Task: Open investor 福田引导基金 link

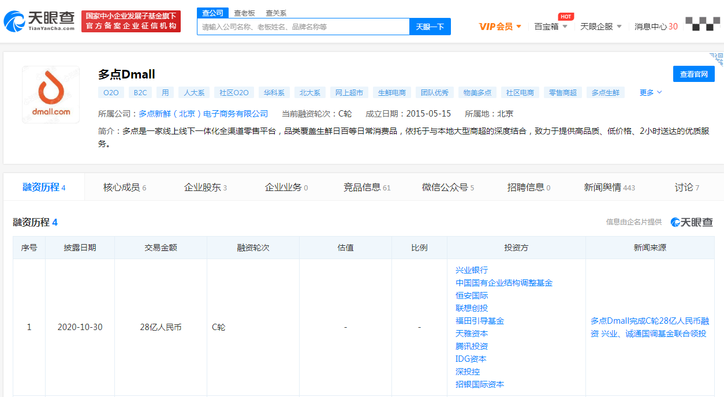Action: pos(480,321)
